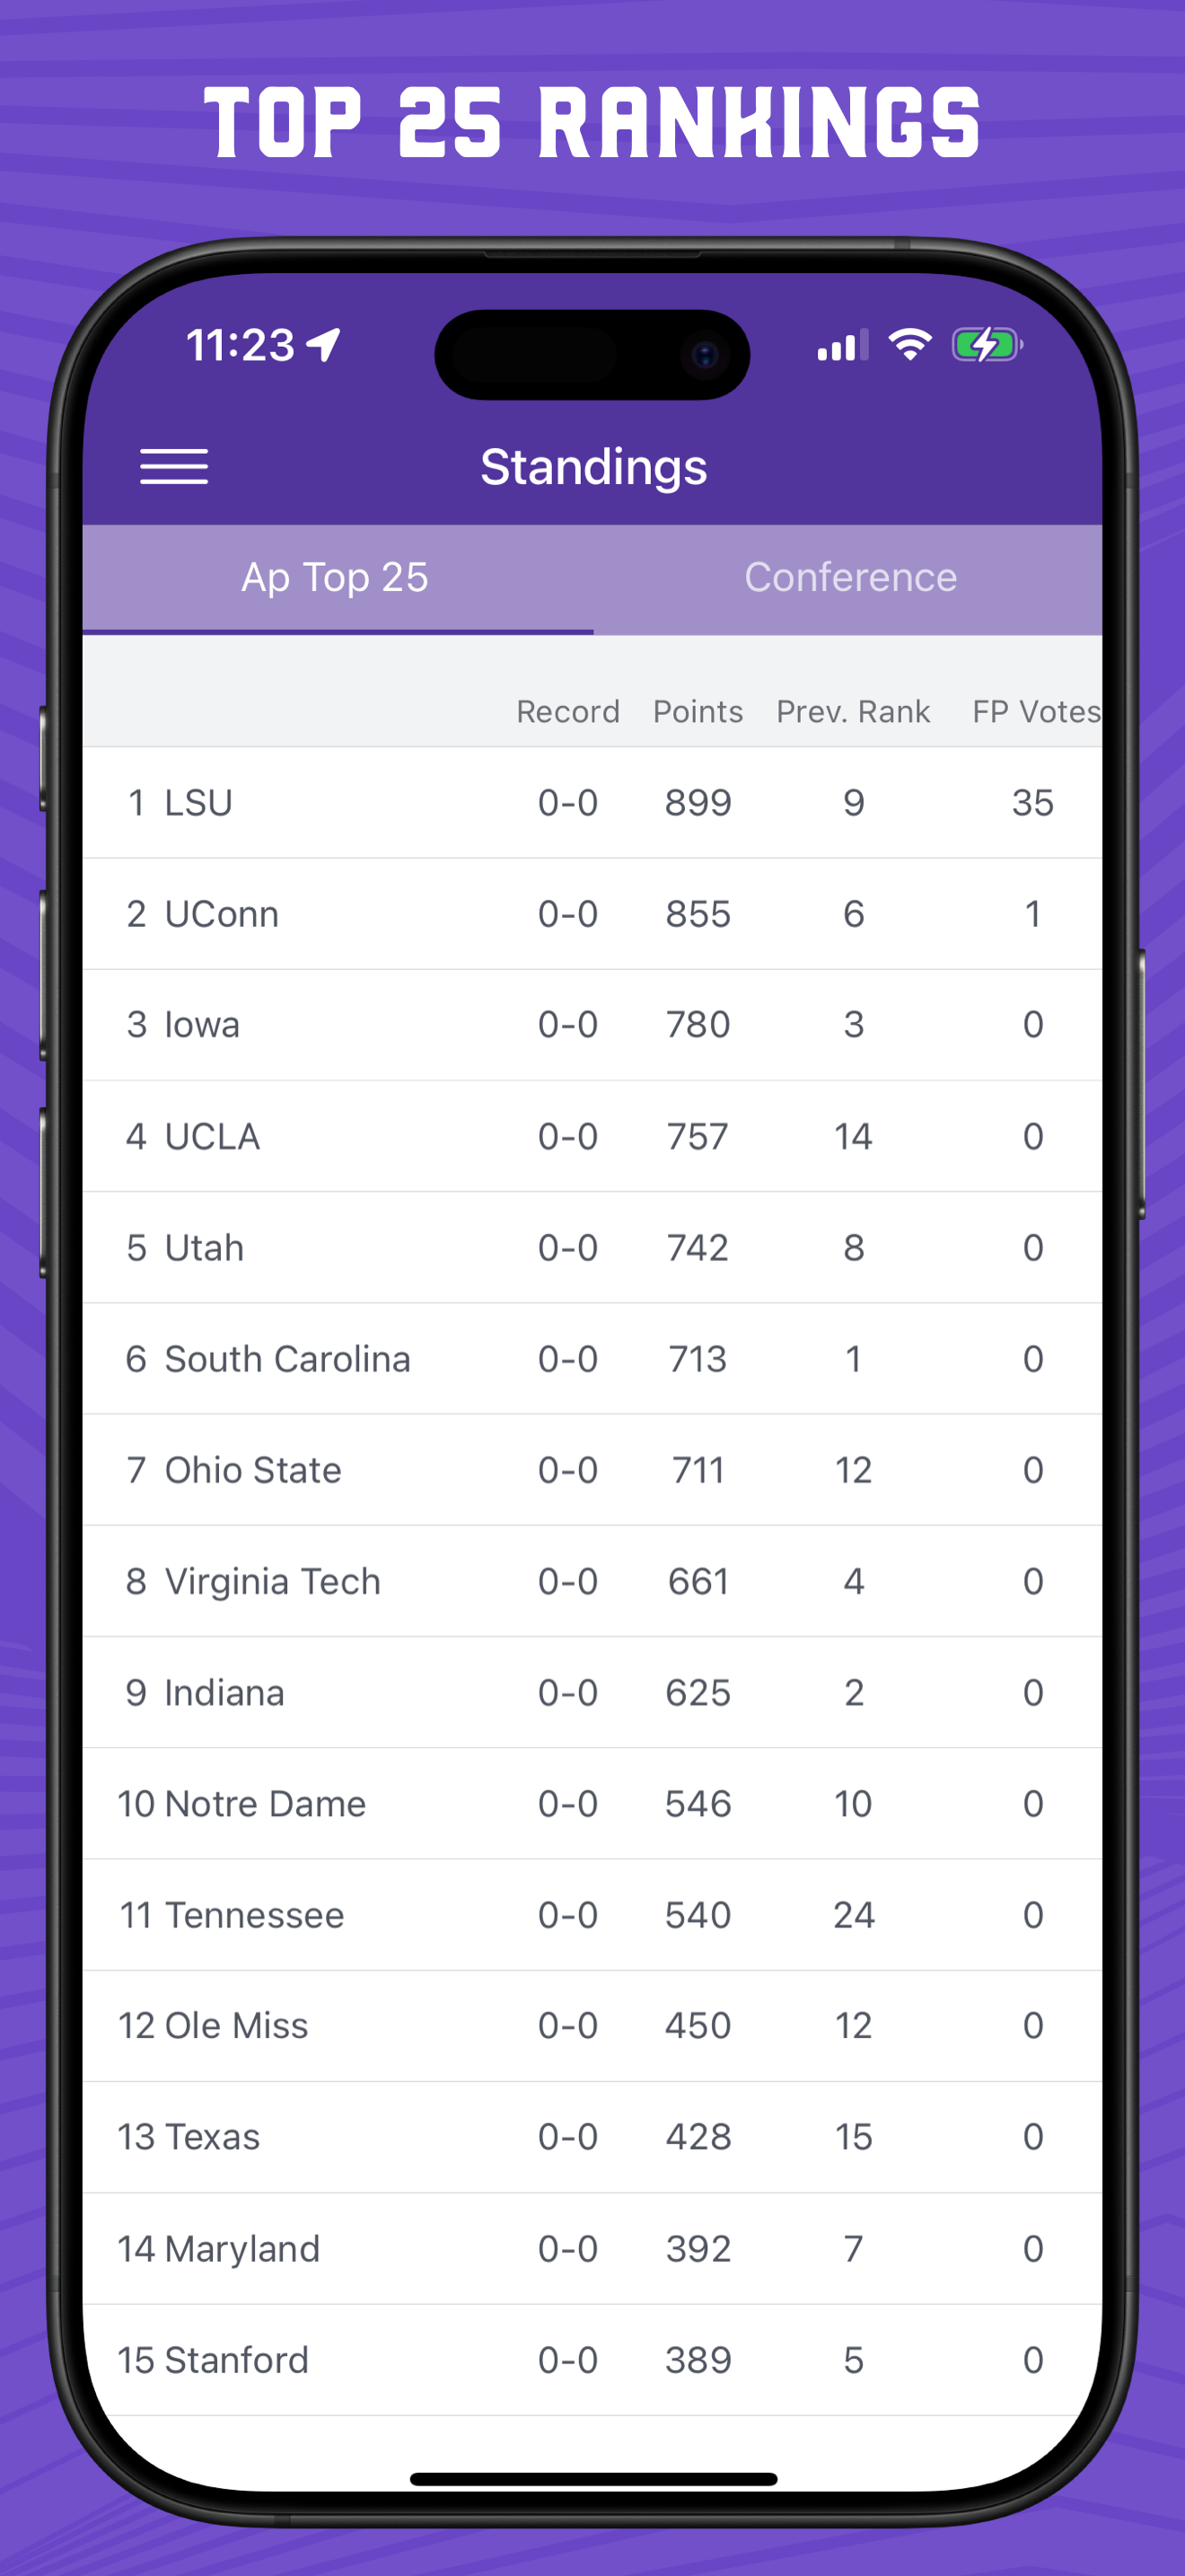Open the LSU team row
The width and height of the screenshot is (1185, 2576).
click(592, 803)
